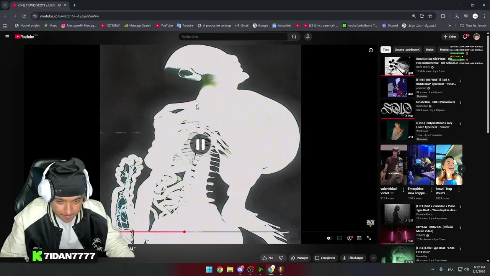Open the Gmail bookmark

pos(241,26)
